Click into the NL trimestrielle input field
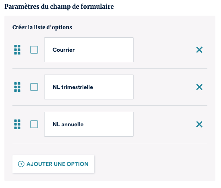Viewport: 221px width, 188px height. [x=89, y=87]
